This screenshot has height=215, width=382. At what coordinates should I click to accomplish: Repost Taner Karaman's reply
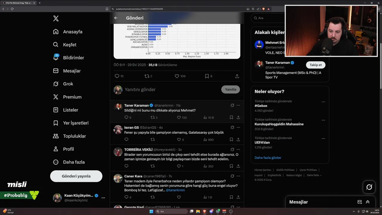[153, 118]
